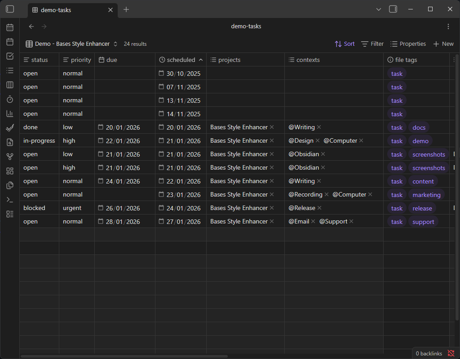
Task: Open the Demo - Bases Style Enhancer view switcher
Action: coord(72,44)
